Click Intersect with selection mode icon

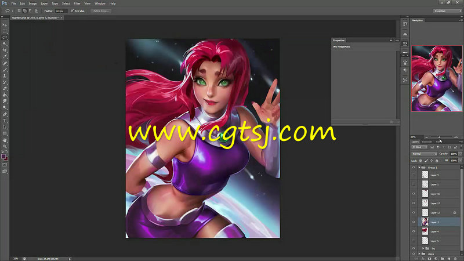(x=37, y=11)
